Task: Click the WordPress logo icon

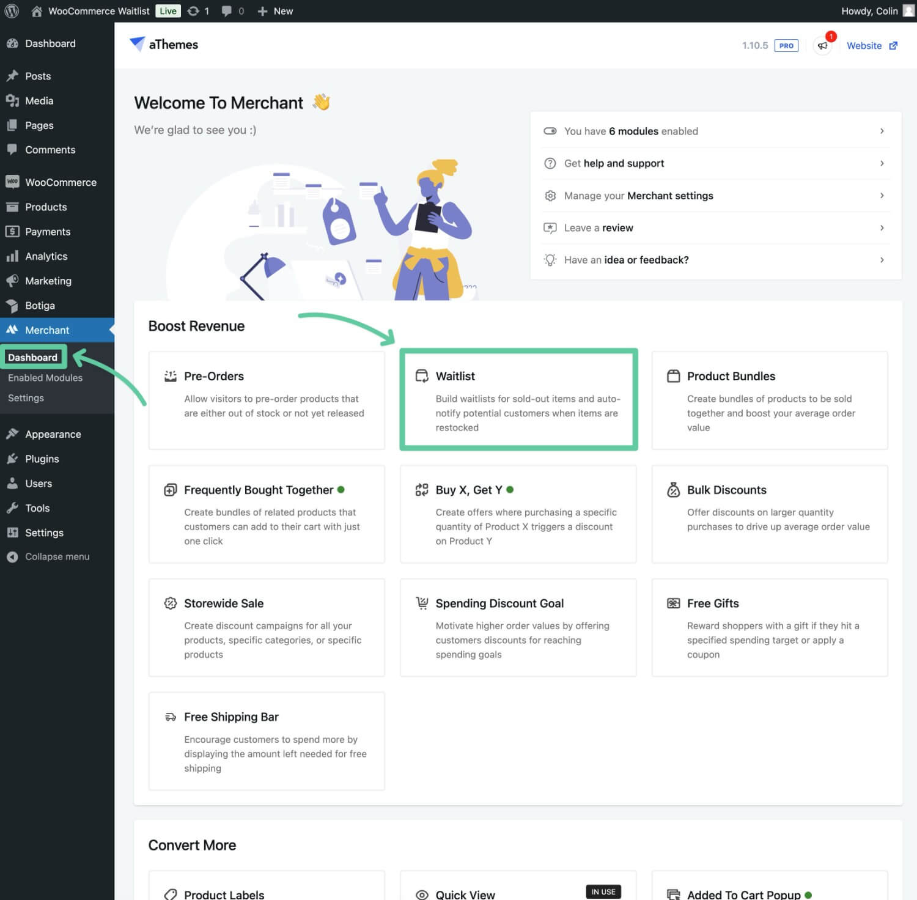Action: 12,11
